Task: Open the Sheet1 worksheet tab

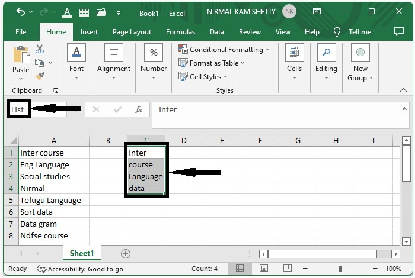Action: (x=82, y=253)
